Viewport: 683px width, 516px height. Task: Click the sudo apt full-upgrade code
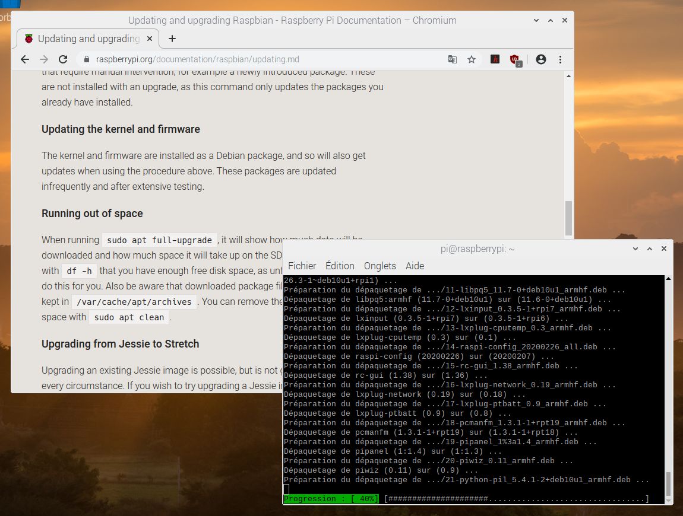point(159,240)
